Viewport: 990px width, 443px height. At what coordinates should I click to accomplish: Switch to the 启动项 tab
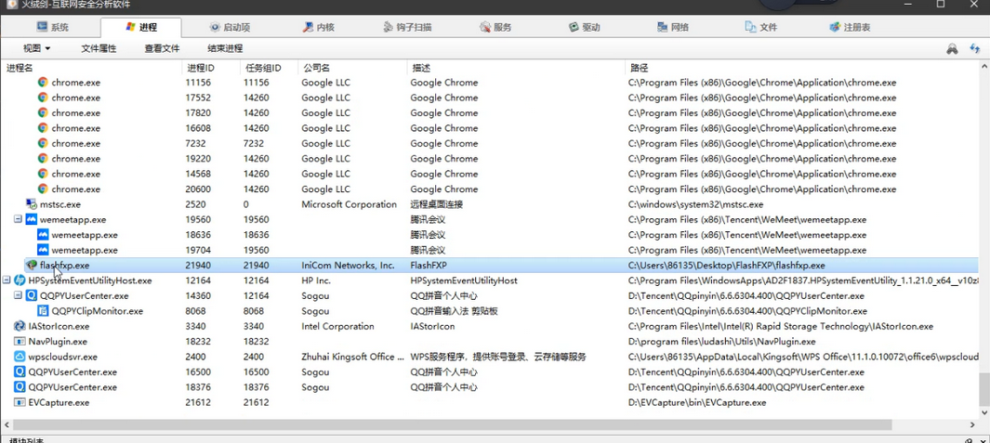(231, 27)
